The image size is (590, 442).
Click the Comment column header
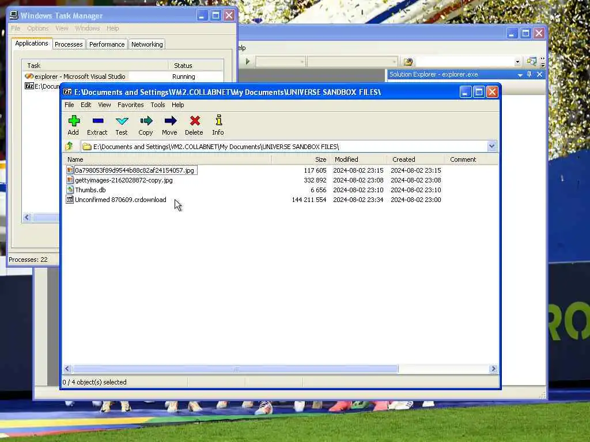[471, 159]
